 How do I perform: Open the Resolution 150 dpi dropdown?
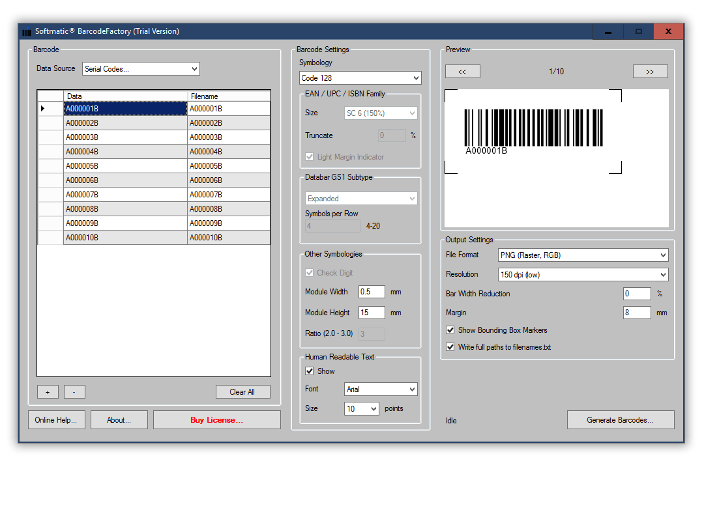583,275
